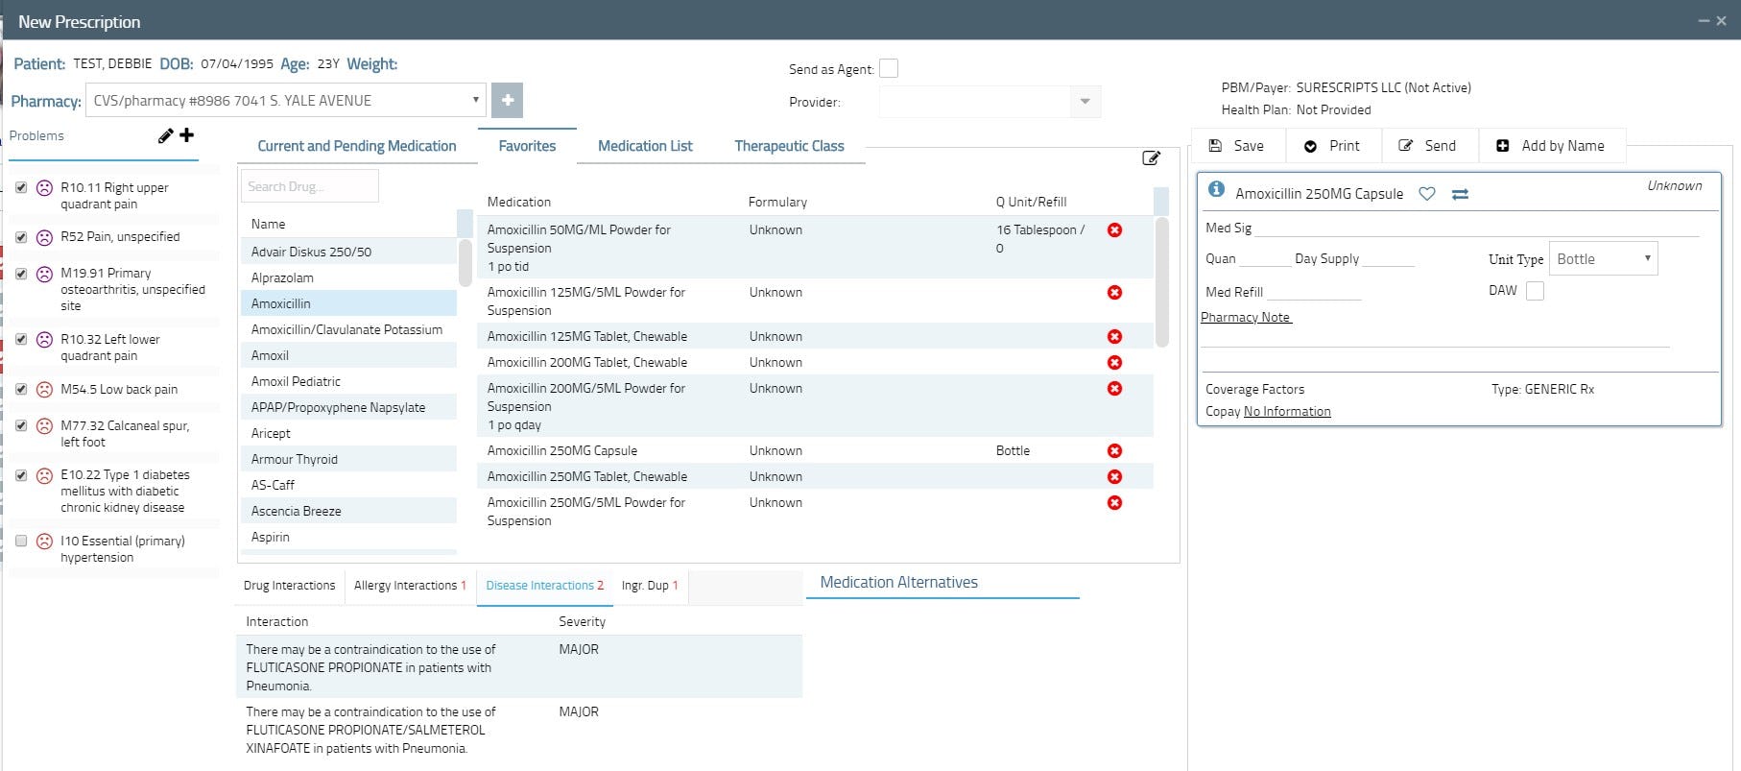Click the medication list vertical scrollbar
The image size is (1741, 771).
tap(1161, 281)
